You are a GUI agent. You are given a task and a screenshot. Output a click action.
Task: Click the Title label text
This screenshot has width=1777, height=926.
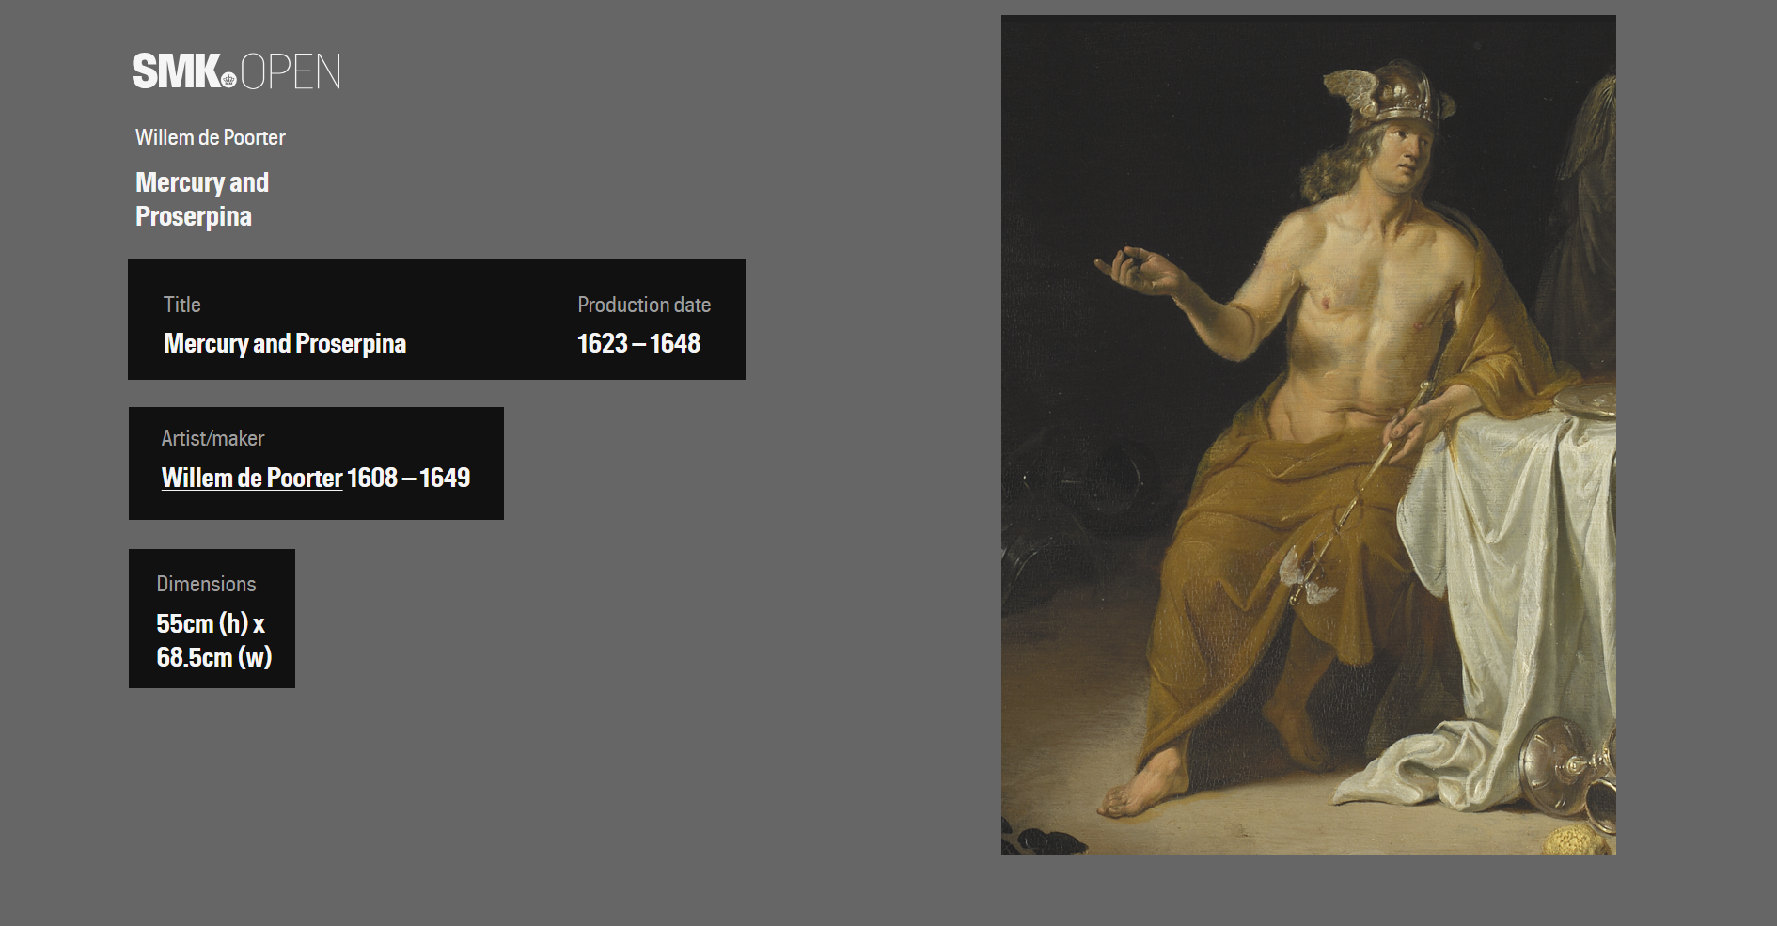(x=182, y=305)
